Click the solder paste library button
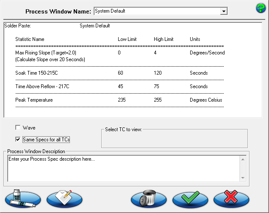The height and width of the screenshot is (213, 269). pos(22,198)
